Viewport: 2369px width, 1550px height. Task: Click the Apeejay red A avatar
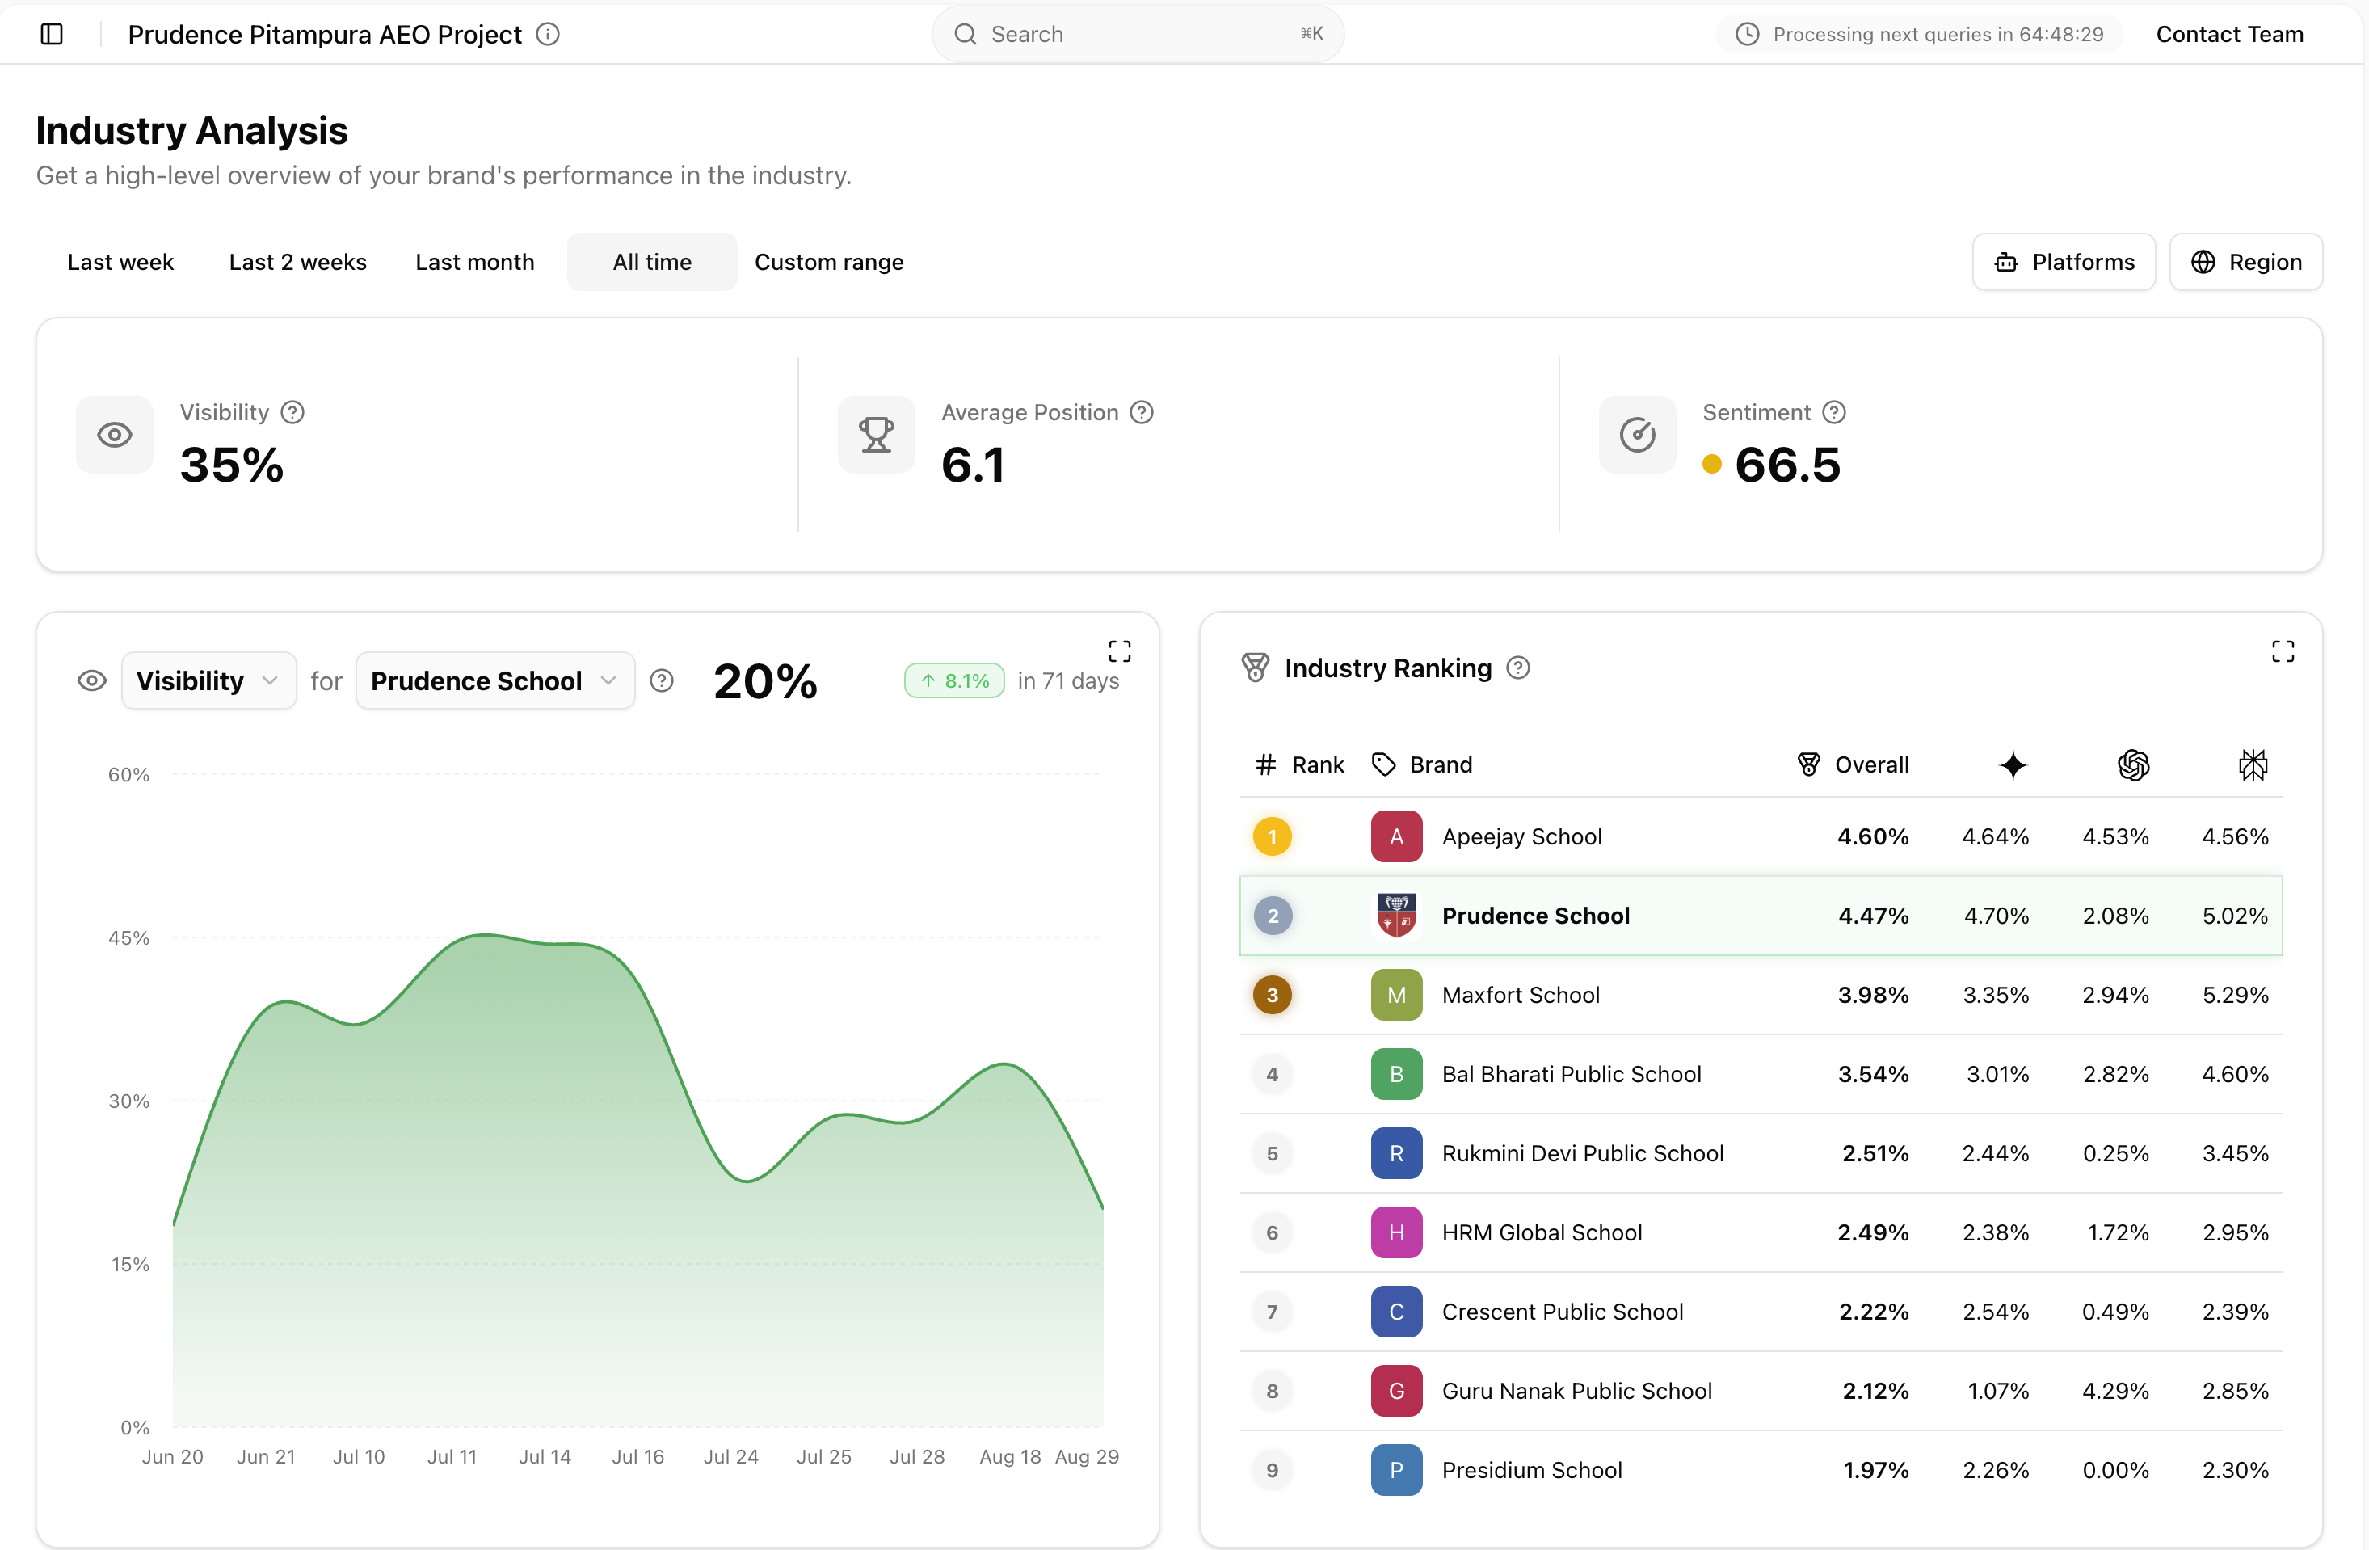coord(1396,836)
